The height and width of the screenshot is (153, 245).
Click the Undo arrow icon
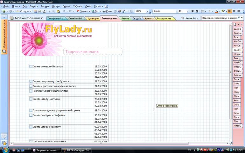[64, 11]
